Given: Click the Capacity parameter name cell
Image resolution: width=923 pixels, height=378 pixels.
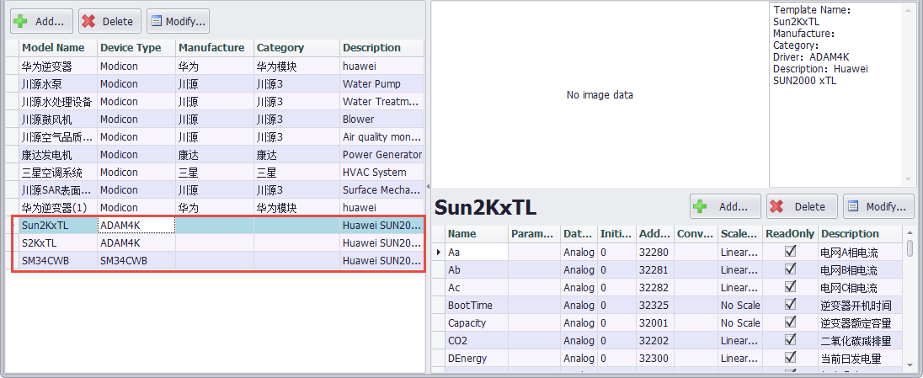Looking at the screenshot, I should pyautogui.click(x=476, y=323).
